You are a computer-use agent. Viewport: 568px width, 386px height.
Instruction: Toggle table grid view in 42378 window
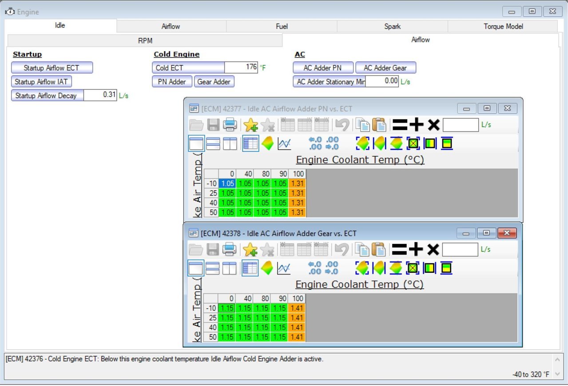(x=250, y=268)
